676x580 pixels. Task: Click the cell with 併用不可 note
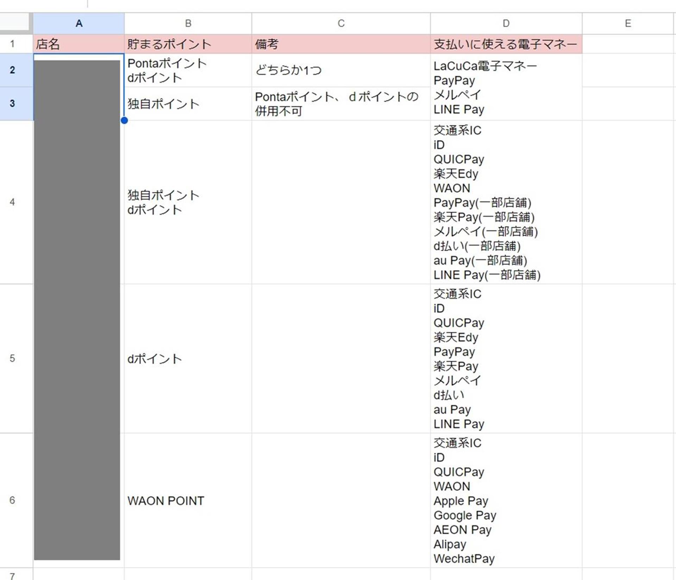(341, 104)
